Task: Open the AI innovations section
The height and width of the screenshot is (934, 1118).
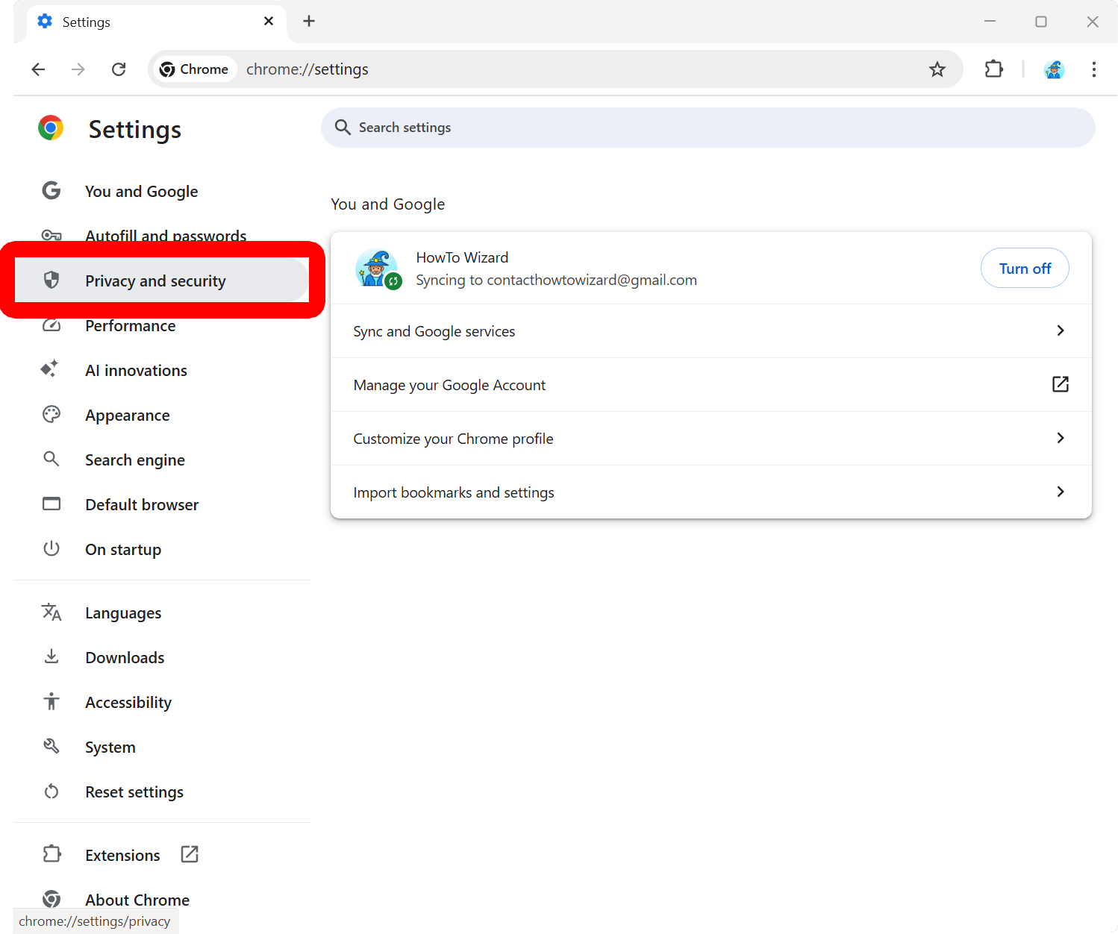Action: point(136,371)
